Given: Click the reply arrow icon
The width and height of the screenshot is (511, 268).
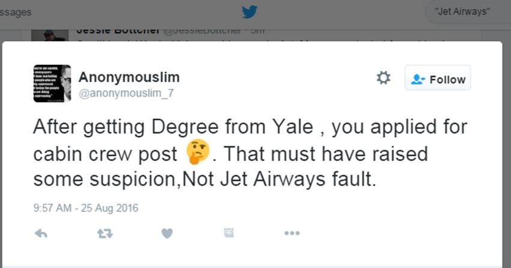Looking at the screenshot, I should click(x=41, y=233).
